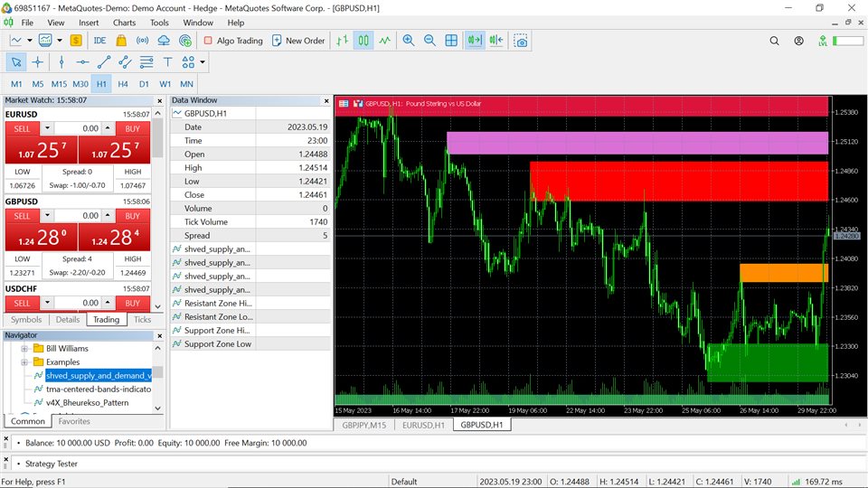
Task: Switch to Favorites tab in Navigator
Action: [74, 422]
